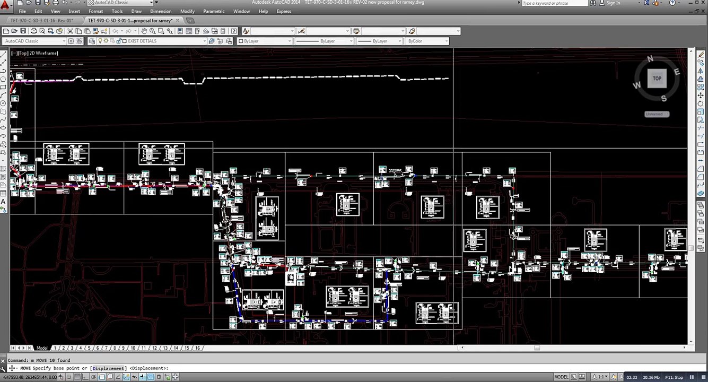Click the TOP face of ViewCube
708x382 pixels.
tap(657, 79)
